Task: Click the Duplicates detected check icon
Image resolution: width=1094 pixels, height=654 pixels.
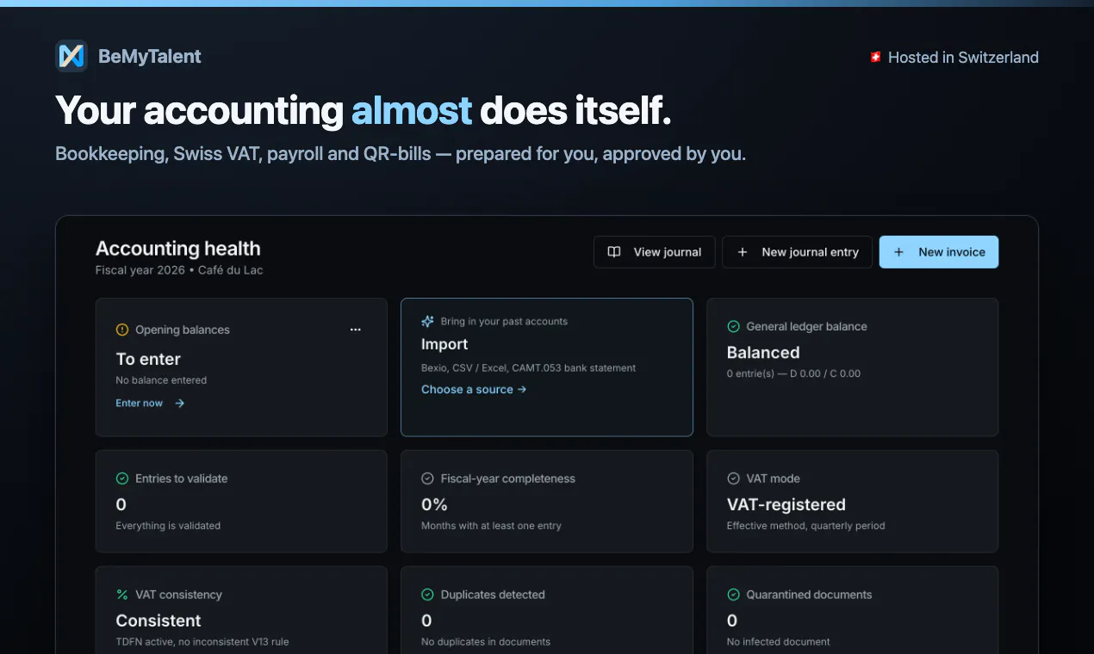Action: 427,595
